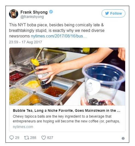Open the @frankshyong handle link

pyautogui.click(x=32, y=17)
